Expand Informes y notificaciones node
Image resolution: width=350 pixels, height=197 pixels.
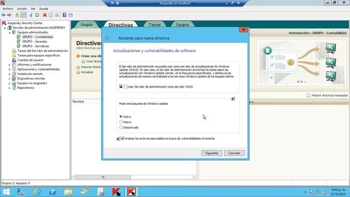point(10,65)
